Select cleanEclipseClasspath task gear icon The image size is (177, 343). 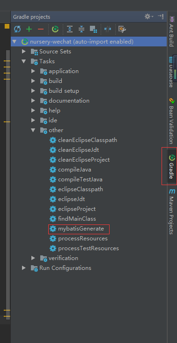click(53, 140)
